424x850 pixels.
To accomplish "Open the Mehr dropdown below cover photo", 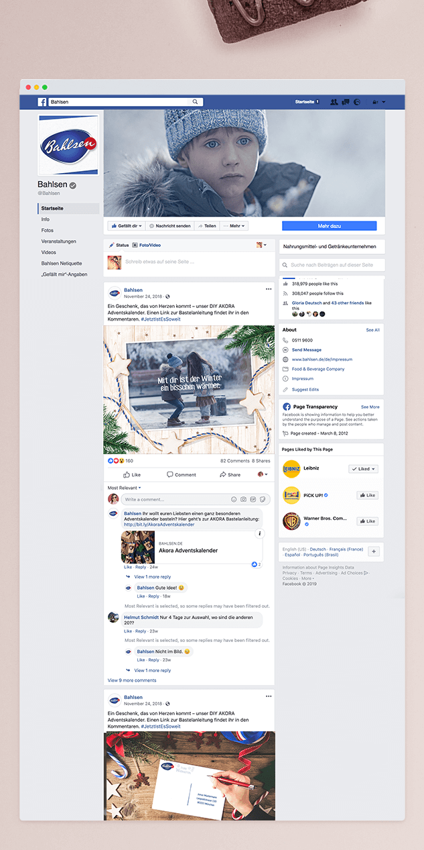I will 234,226.
